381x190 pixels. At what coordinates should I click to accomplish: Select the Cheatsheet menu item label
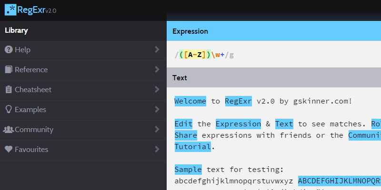[x=33, y=90]
